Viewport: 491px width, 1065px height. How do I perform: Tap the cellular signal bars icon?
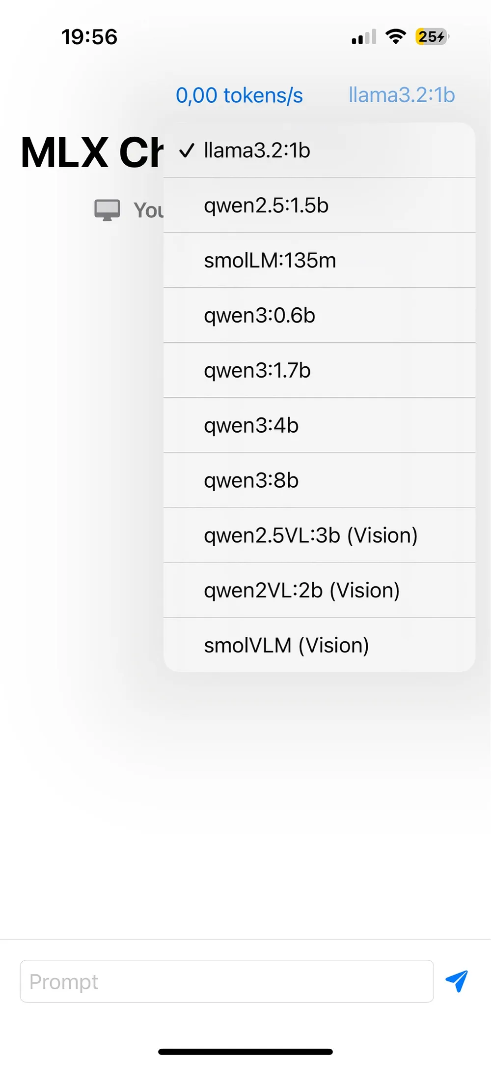[x=364, y=37]
